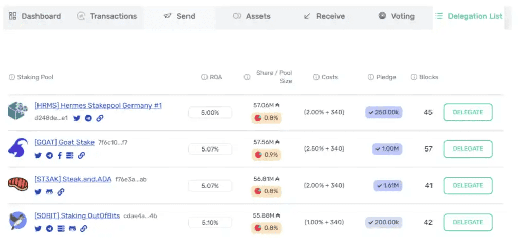This screenshot has width=526, height=238.
Task: Go to the Voting tab
Action: (x=396, y=16)
